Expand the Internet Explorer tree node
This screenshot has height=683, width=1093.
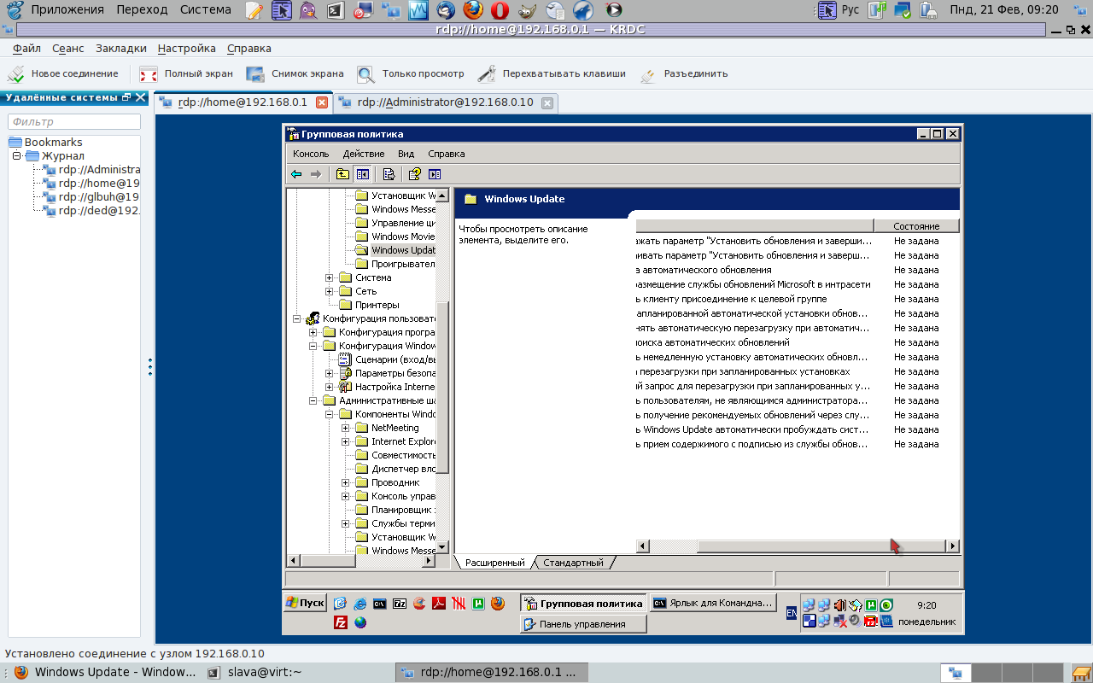[x=346, y=441]
